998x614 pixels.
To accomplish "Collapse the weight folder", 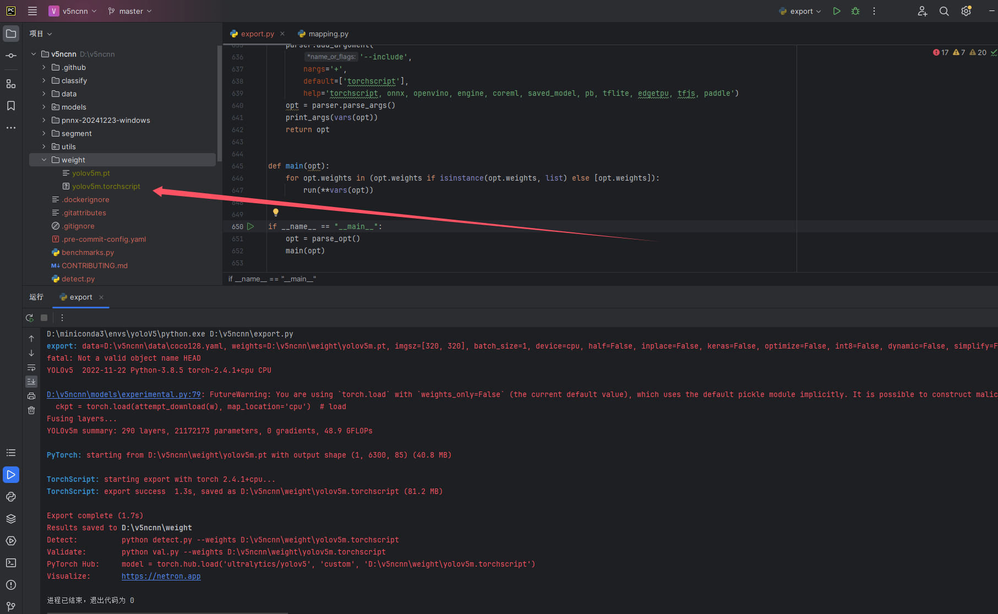I will 44,160.
